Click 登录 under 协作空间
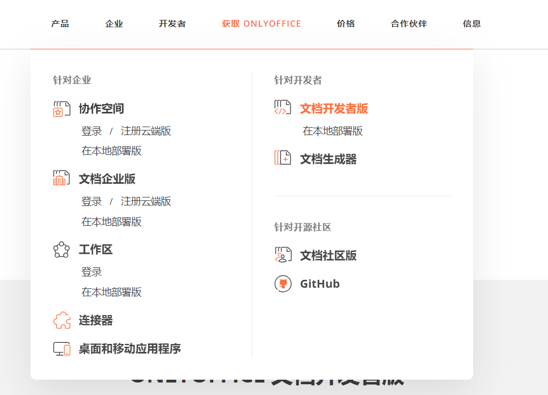The height and width of the screenshot is (395, 548). click(91, 131)
